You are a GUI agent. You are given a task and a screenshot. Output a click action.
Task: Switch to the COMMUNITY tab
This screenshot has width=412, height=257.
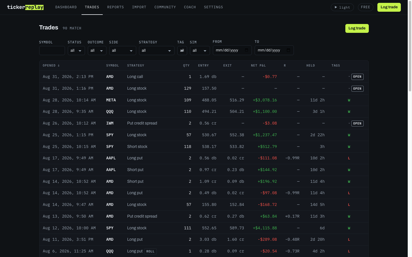(x=165, y=7)
